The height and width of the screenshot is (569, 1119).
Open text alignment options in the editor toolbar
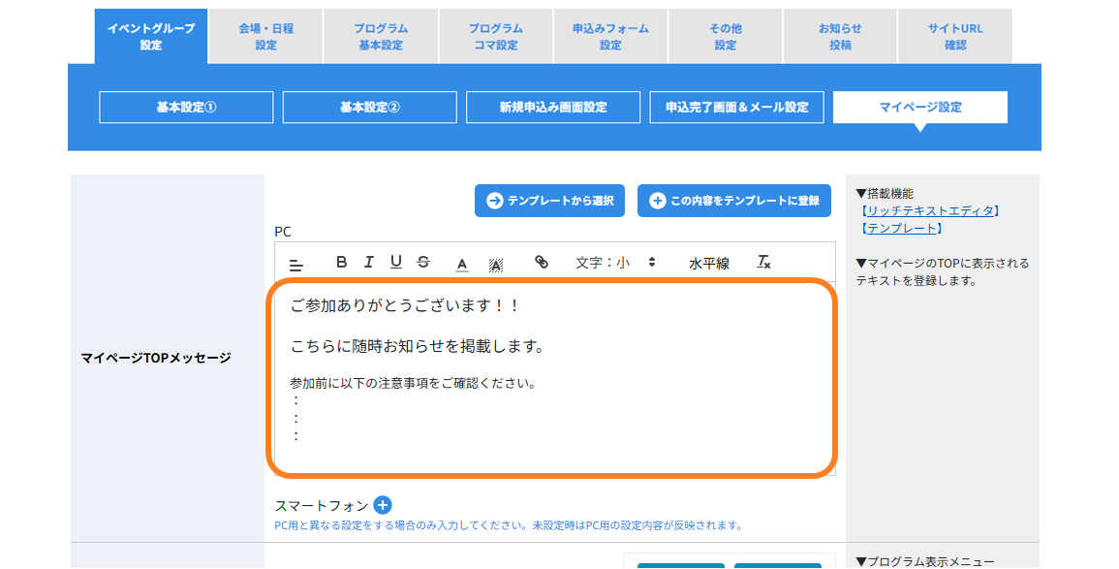296,265
